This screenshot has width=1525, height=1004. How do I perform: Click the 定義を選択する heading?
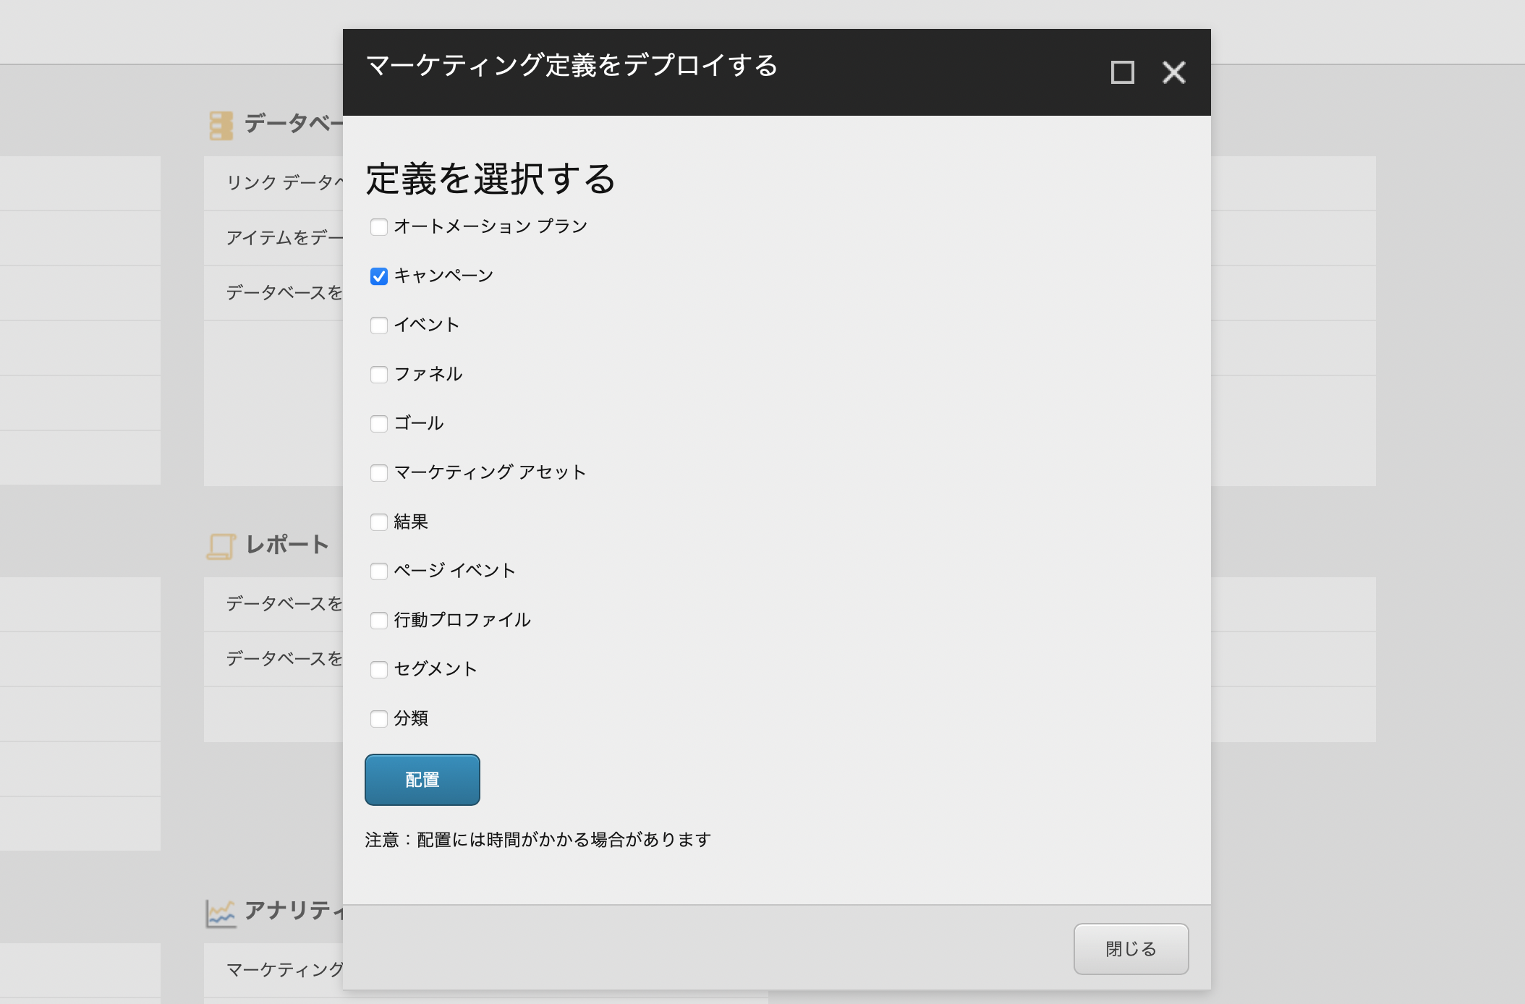490,179
